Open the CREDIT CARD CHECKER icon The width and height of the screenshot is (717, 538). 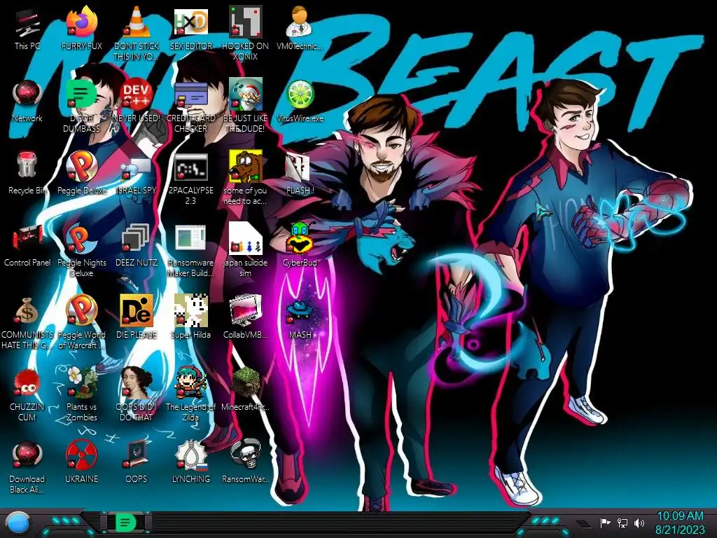coord(190,95)
